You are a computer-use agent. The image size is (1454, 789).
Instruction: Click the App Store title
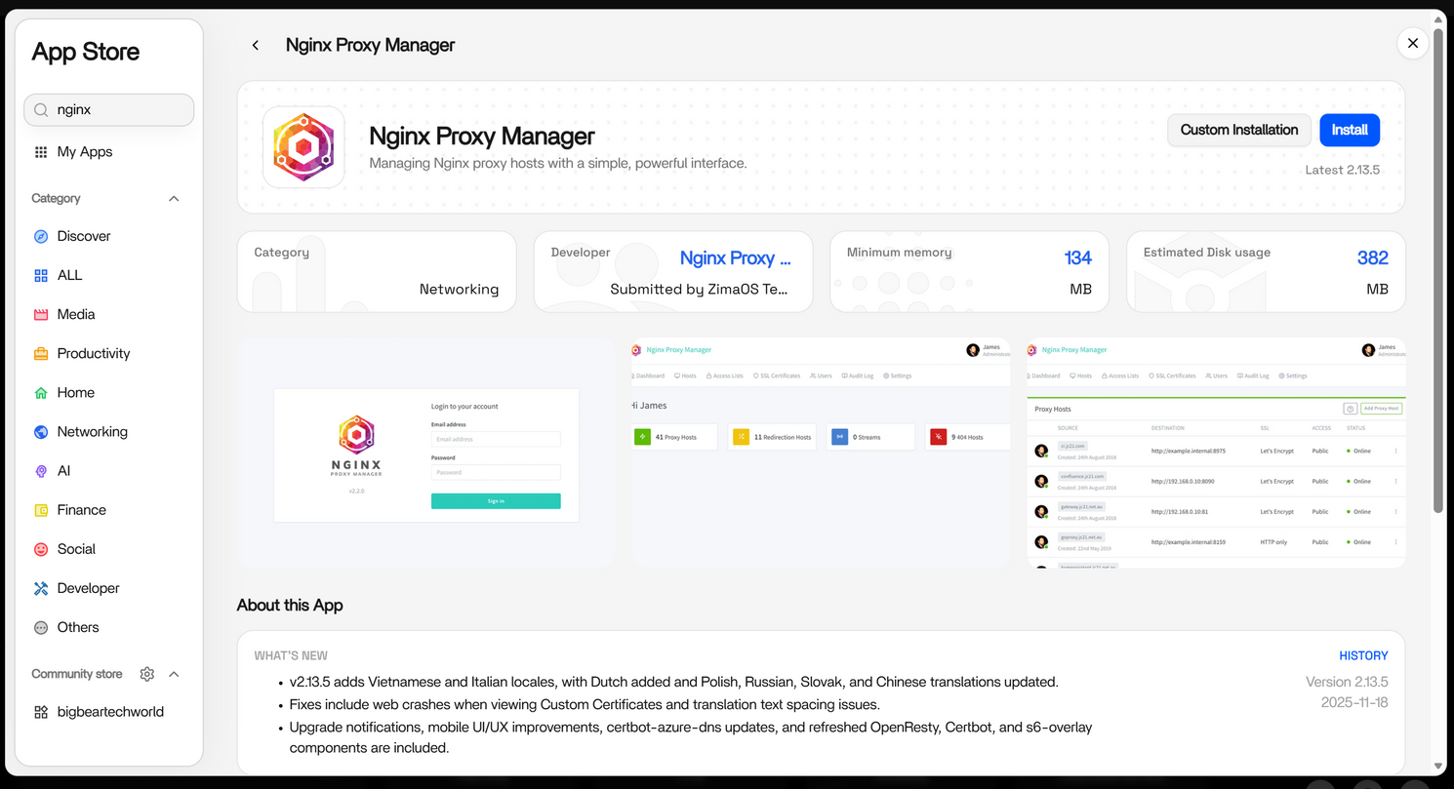[86, 52]
